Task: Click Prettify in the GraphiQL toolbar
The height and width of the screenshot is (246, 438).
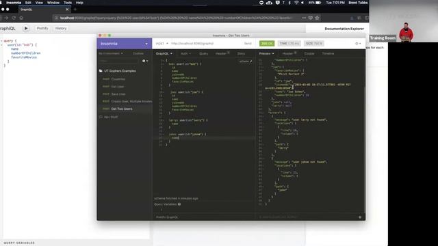Action: point(42,28)
